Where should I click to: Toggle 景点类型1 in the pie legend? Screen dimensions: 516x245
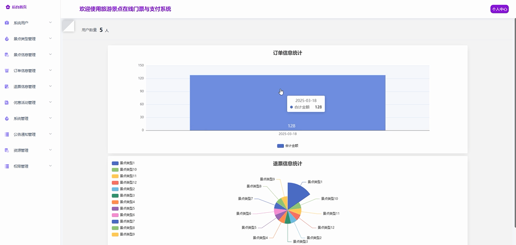(123, 163)
